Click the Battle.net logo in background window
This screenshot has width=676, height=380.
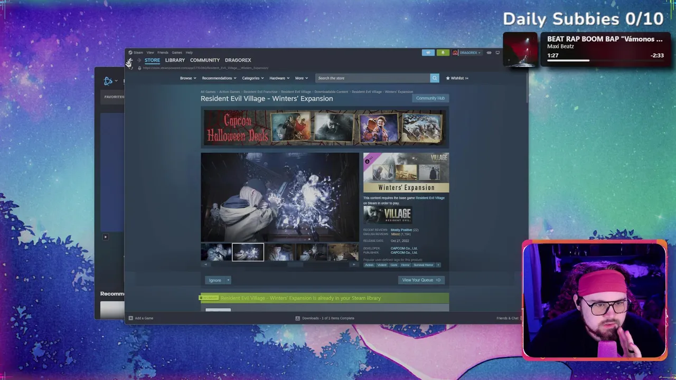click(x=108, y=81)
